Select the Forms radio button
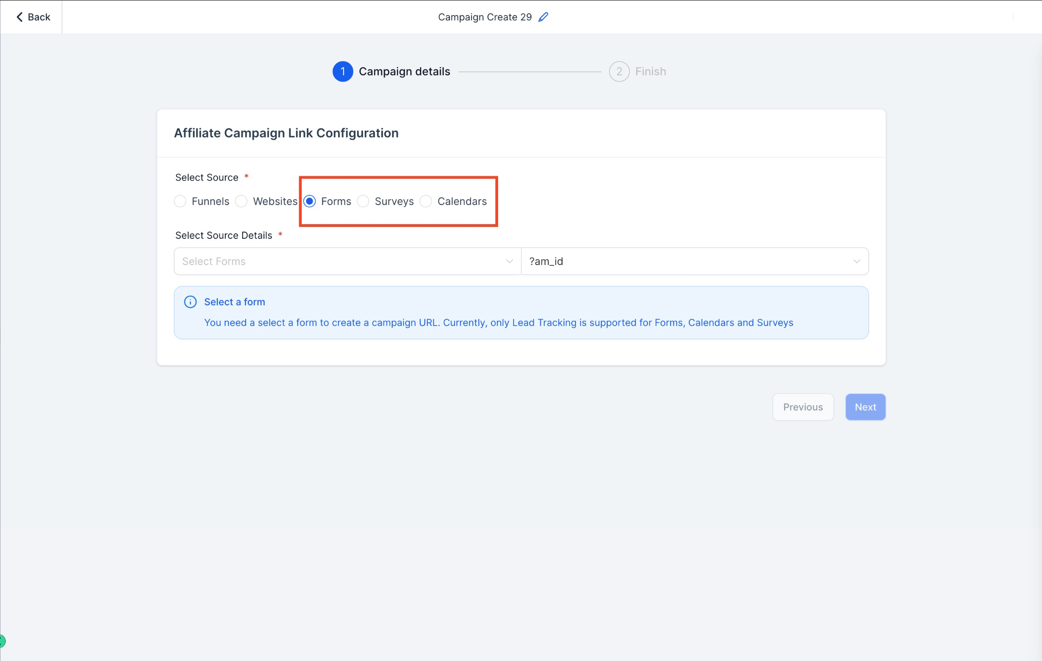Image resolution: width=1042 pixels, height=661 pixels. [310, 201]
